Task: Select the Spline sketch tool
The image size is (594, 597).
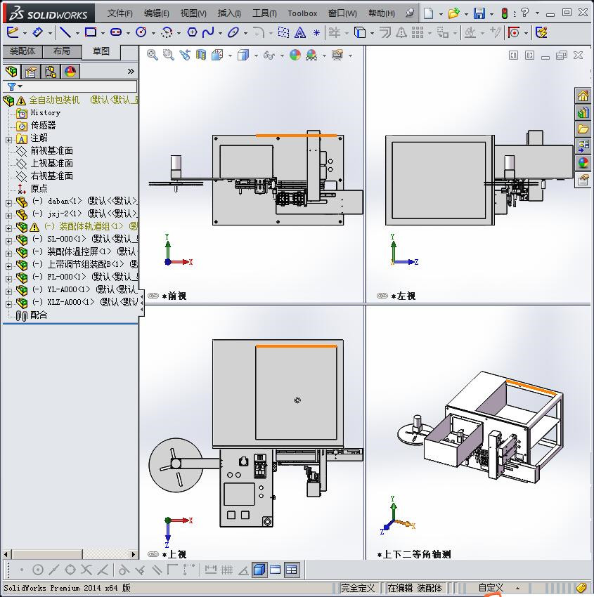Action: [208, 32]
